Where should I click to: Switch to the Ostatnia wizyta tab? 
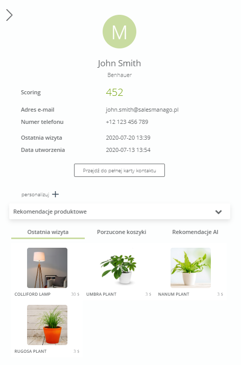click(x=48, y=232)
